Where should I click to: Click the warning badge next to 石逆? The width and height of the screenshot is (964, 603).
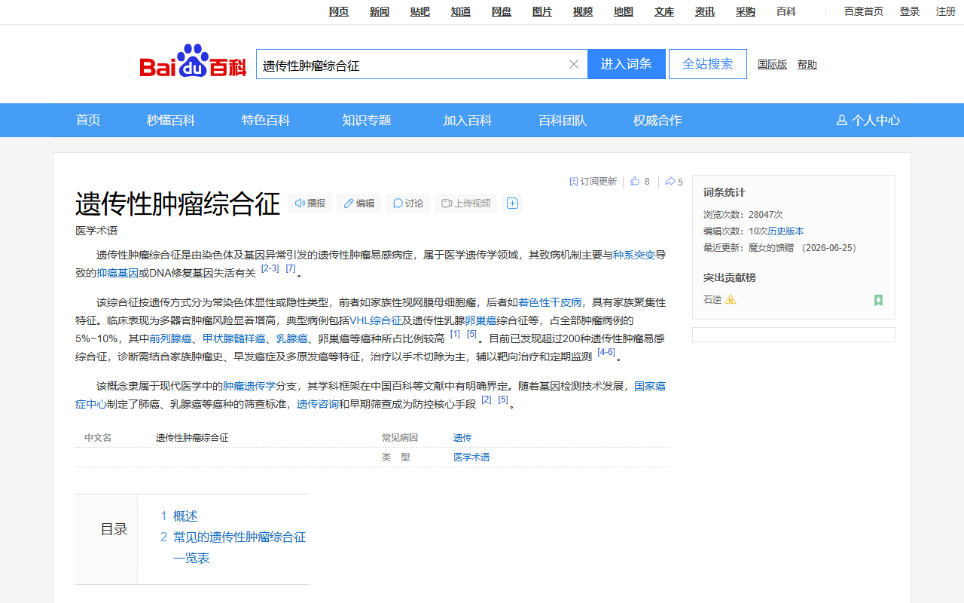coord(731,300)
